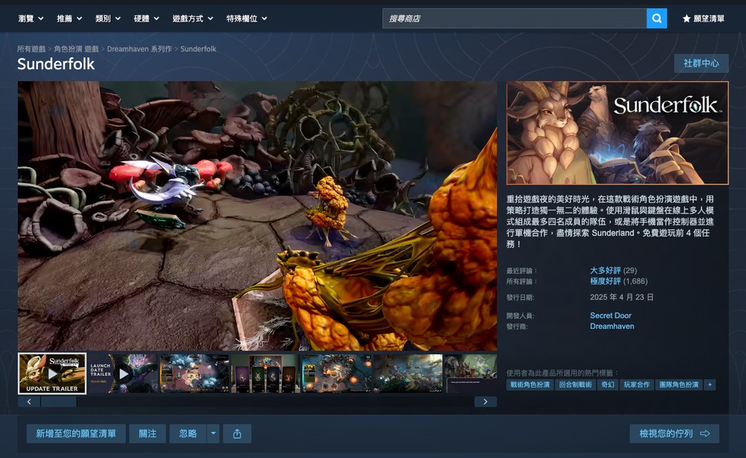
Task: Open Sunderfolk breadcrumb link
Action: coord(198,49)
